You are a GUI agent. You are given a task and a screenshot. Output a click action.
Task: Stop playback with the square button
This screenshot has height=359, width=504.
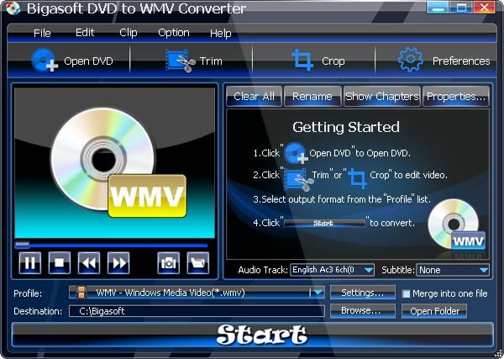click(x=60, y=263)
